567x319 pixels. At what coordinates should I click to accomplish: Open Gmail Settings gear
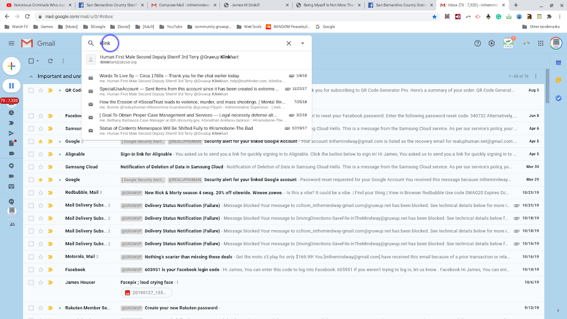491,44
